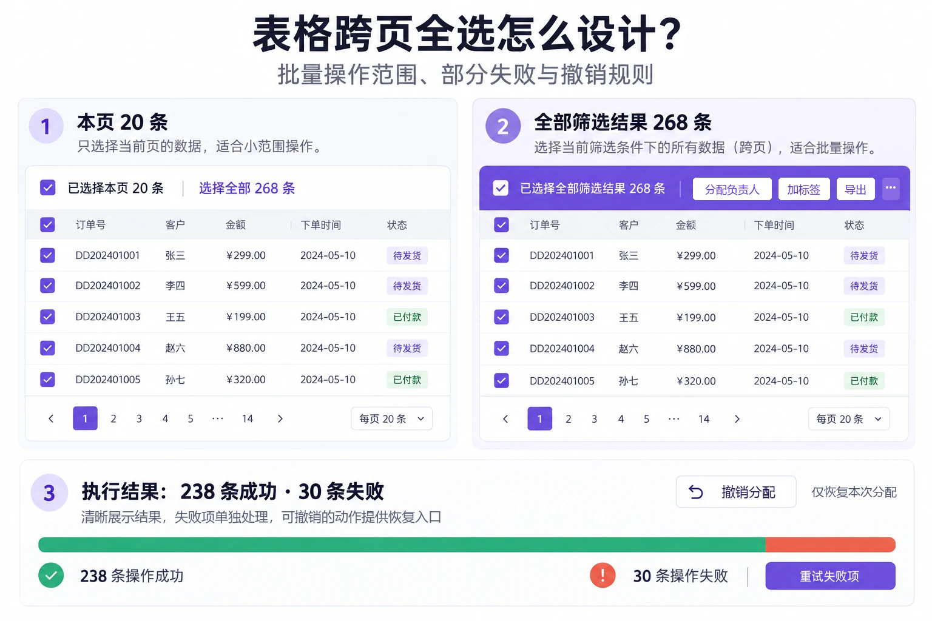
Task: Uncheck the 已选择本页 20 条 checkbox
Action: coord(47,188)
